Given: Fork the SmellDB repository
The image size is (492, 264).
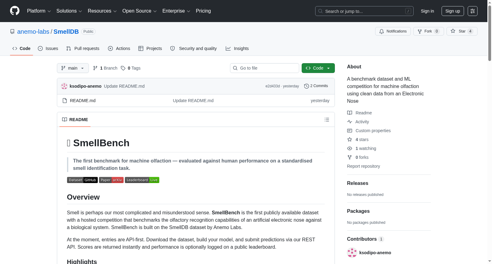Looking at the screenshot, I should pos(428,31).
